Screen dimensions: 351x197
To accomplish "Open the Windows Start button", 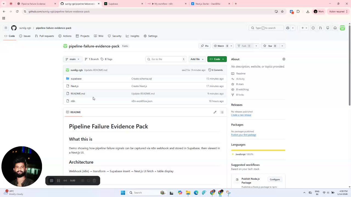I will point(123,193).
